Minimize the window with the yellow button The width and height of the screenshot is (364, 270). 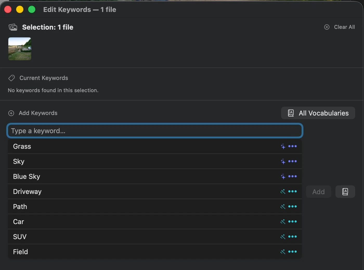point(20,9)
